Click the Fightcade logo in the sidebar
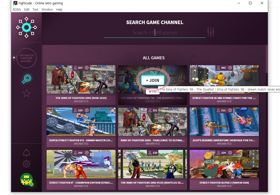280x195 pixels. [26, 27]
